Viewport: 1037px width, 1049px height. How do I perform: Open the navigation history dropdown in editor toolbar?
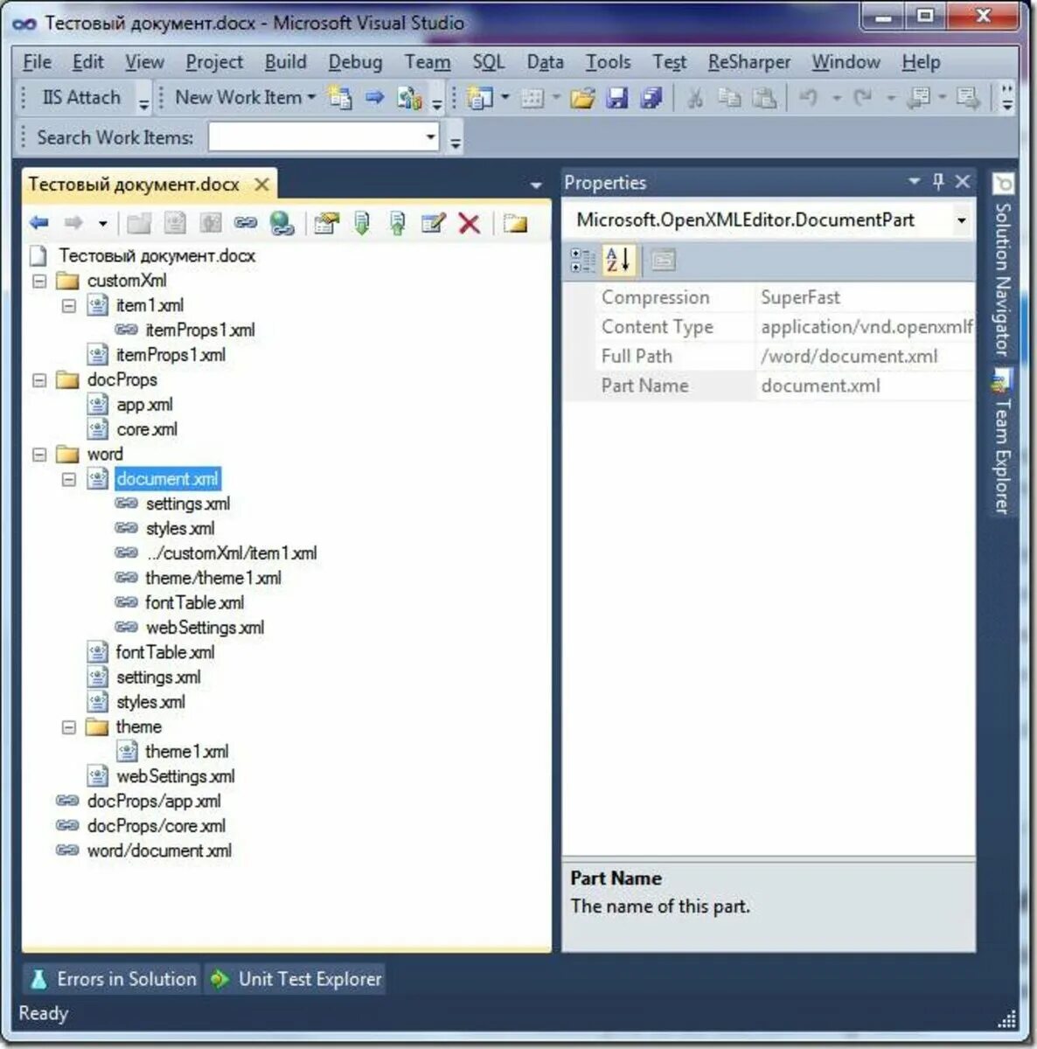click(x=102, y=224)
